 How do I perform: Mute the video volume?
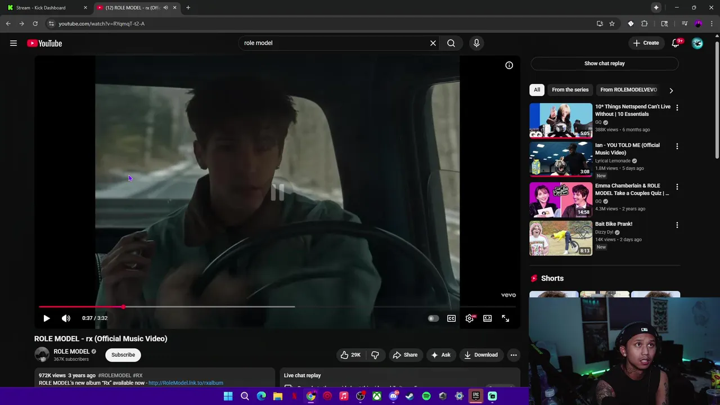coord(66,318)
